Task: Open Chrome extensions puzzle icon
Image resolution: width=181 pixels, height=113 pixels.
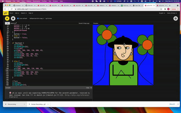Action: coord(165,9)
